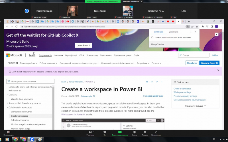228x142 pixels.
Task: Click the Microsoft logo
Action: click(x=14, y=55)
